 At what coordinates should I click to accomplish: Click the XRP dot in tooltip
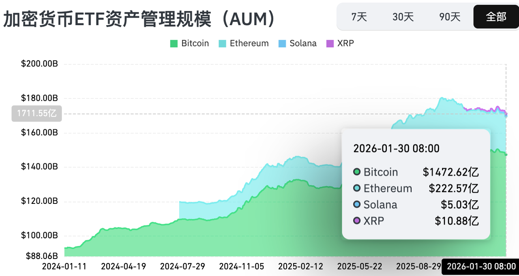coord(357,220)
